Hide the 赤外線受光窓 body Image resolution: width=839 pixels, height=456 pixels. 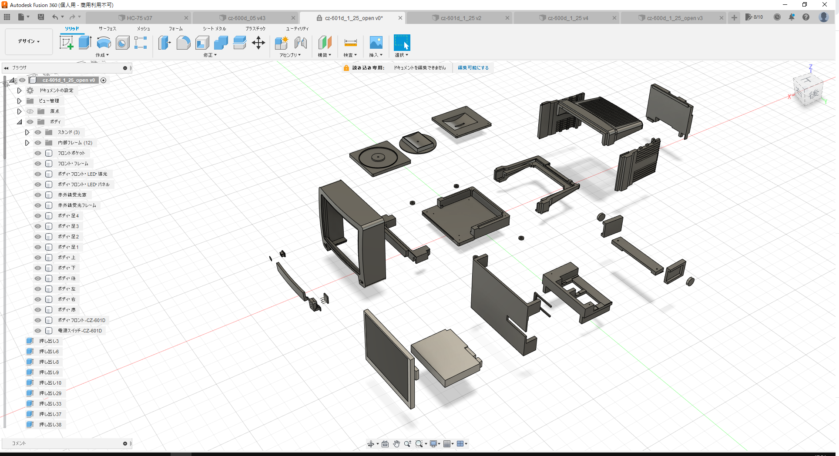point(37,194)
